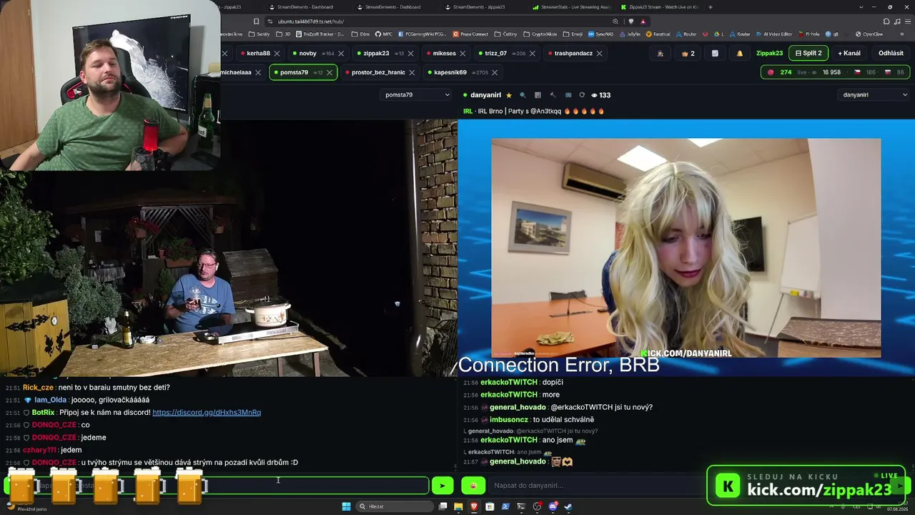This screenshot has width=915, height=515.
Task: Open the Seriály bookmark folder
Action: [x=259, y=34]
